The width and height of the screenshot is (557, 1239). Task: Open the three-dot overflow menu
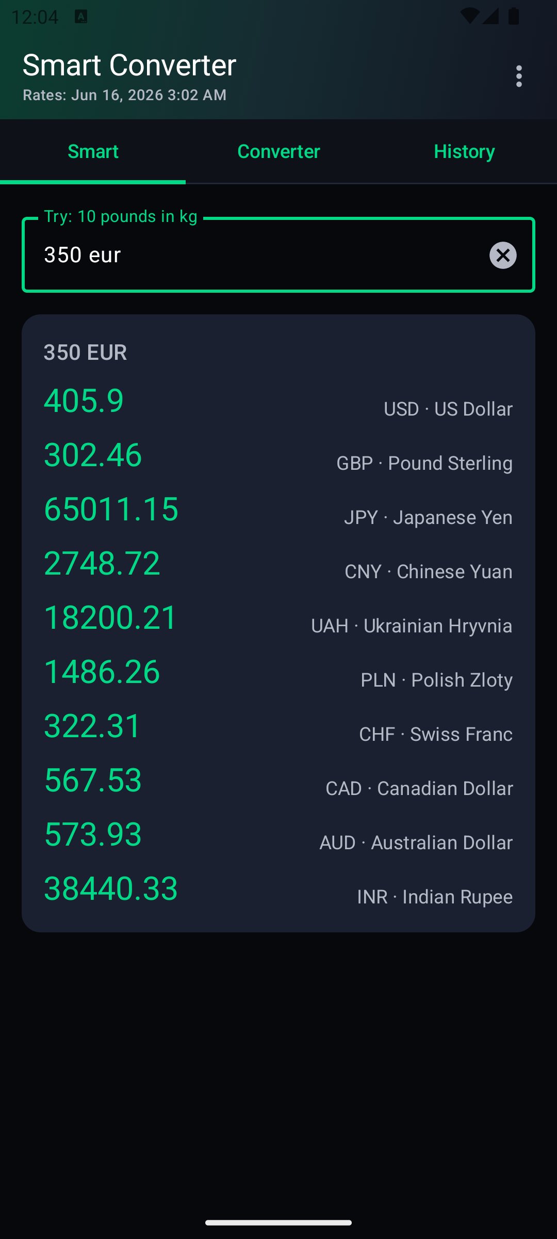(x=519, y=76)
